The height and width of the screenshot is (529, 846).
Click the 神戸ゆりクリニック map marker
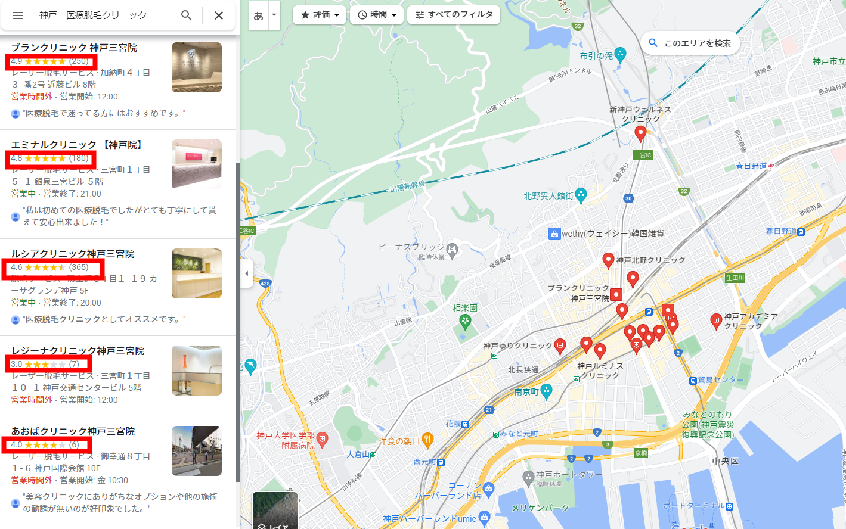pyautogui.click(x=560, y=346)
